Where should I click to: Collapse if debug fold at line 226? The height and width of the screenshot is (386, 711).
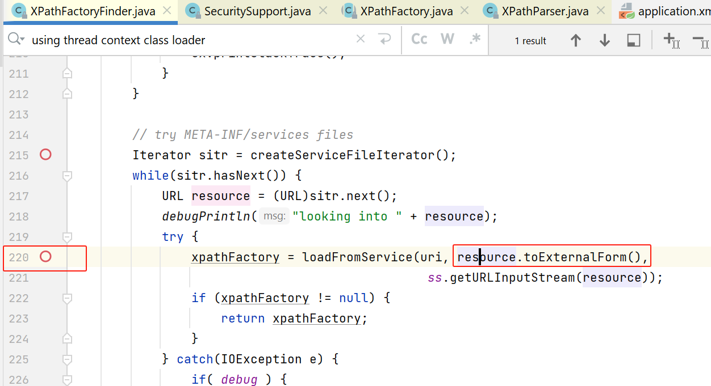point(67,380)
